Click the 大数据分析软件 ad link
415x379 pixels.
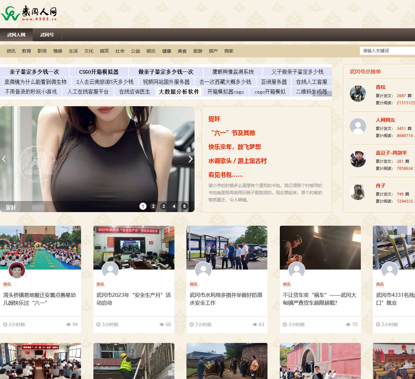(179, 92)
